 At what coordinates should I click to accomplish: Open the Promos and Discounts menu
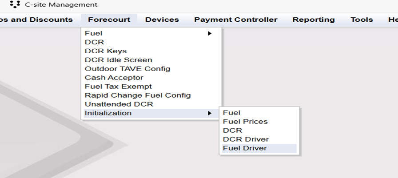pos(36,20)
